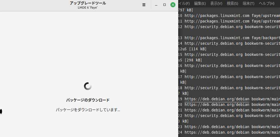
Task: Click terminal line 10 packages.linuxmint.com URL
Action: (x=217, y=16)
